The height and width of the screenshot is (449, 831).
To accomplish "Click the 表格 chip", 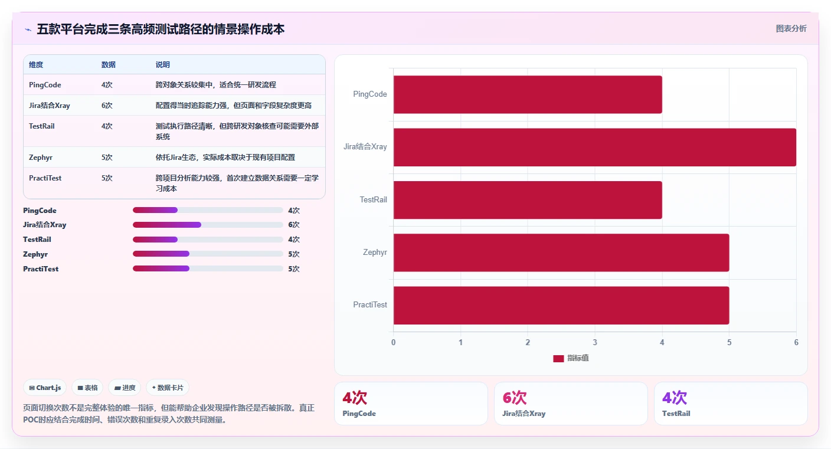I will 87,388.
